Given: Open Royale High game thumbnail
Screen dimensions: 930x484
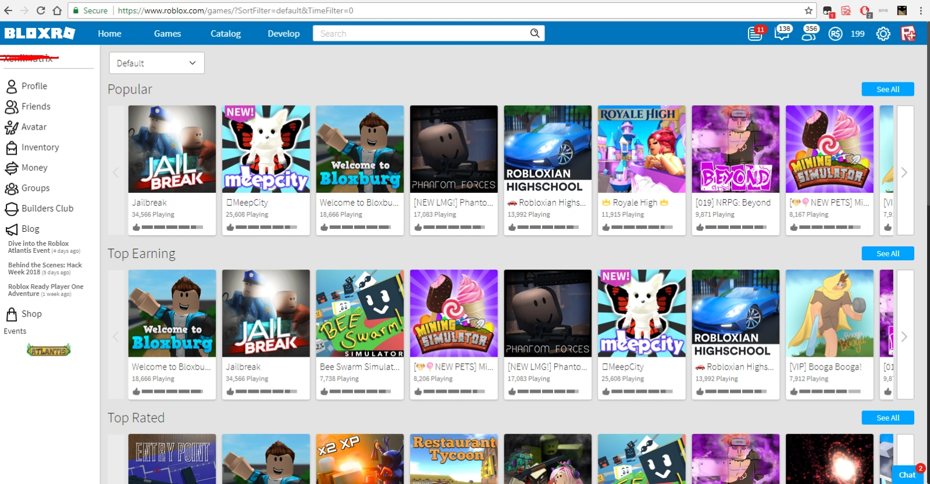Looking at the screenshot, I should [642, 149].
